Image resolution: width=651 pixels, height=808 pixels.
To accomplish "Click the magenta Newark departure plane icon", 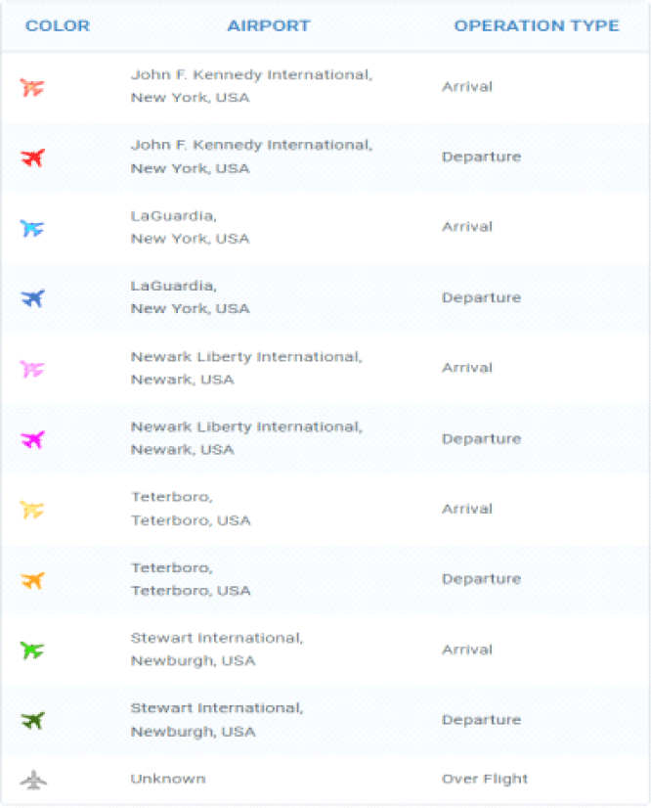I will pyautogui.click(x=32, y=439).
